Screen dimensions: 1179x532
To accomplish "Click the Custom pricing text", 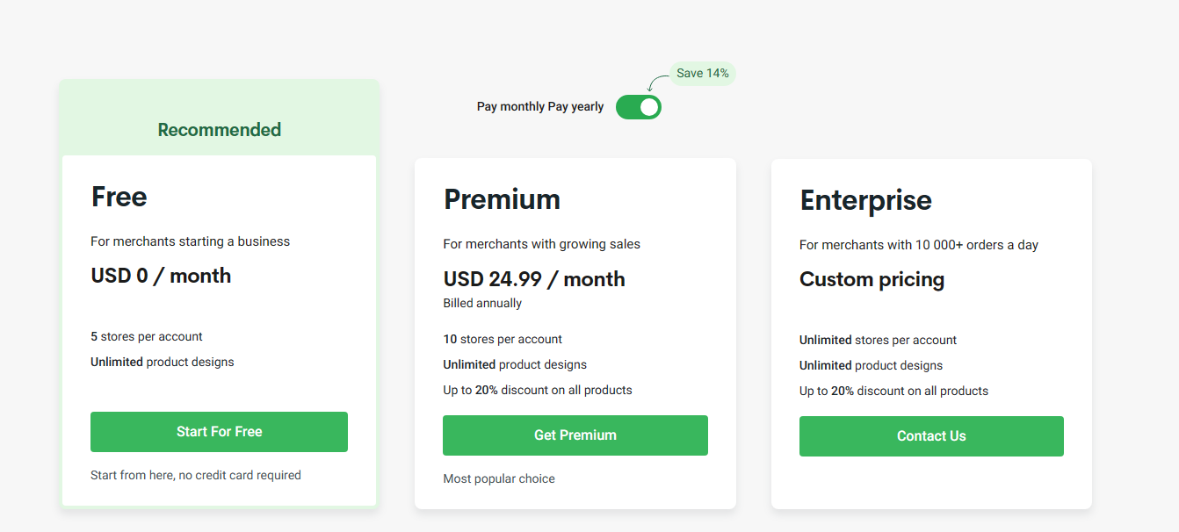I will (872, 280).
